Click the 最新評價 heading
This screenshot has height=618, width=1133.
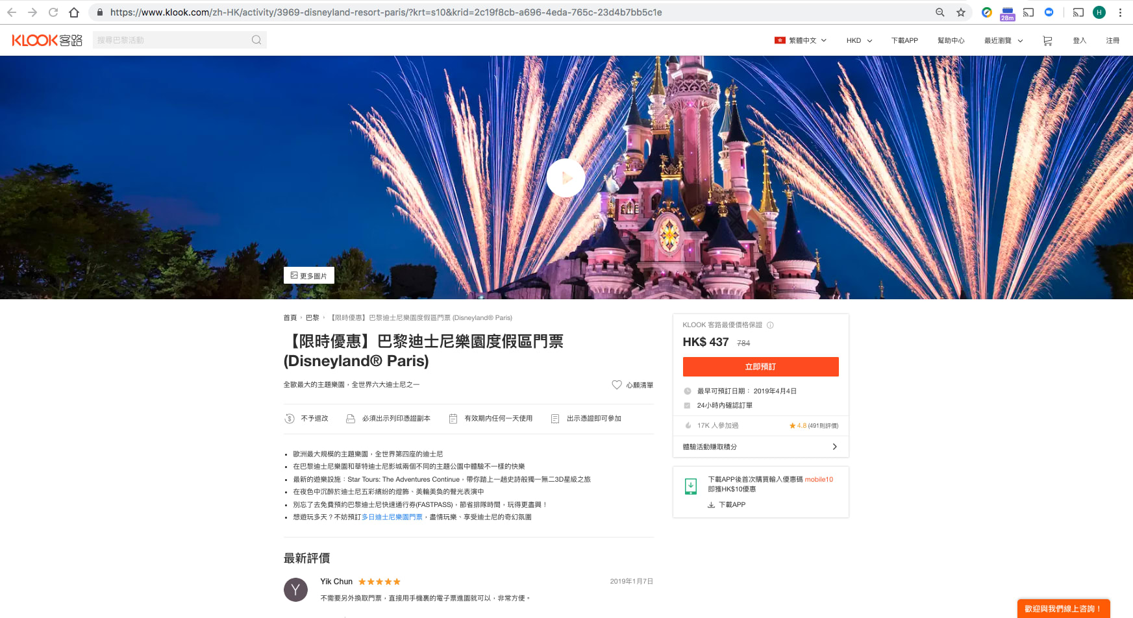[306, 558]
